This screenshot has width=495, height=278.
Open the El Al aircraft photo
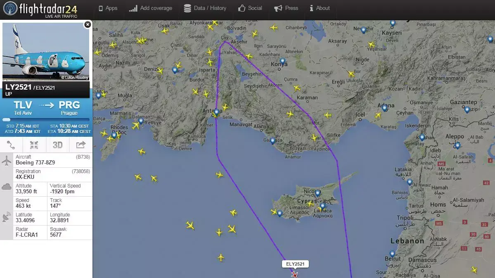[x=46, y=51]
